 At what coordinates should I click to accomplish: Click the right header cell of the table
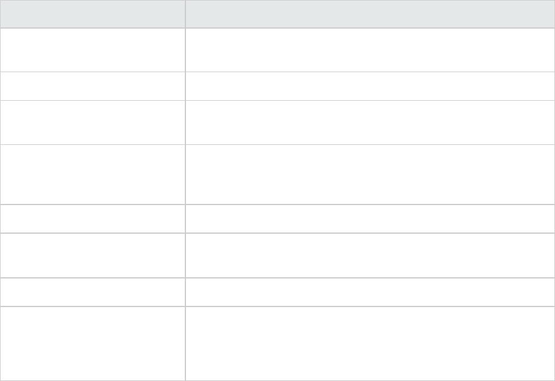(370, 14)
